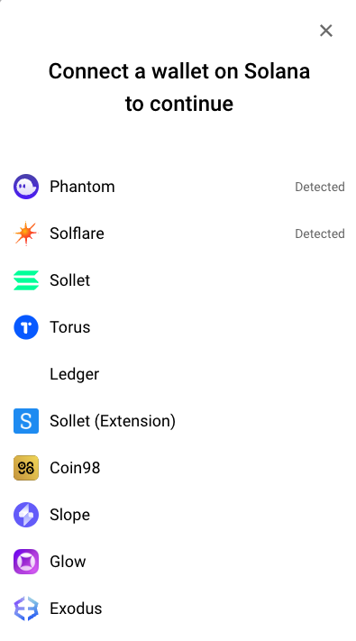356x641 pixels.
Task: Choose Solflare from the wallet list
Action: [179, 234]
